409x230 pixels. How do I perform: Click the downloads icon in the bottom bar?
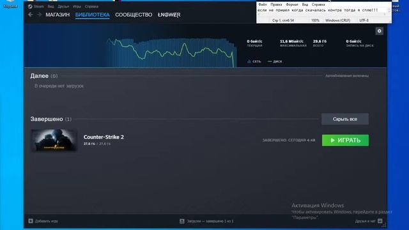click(x=181, y=221)
